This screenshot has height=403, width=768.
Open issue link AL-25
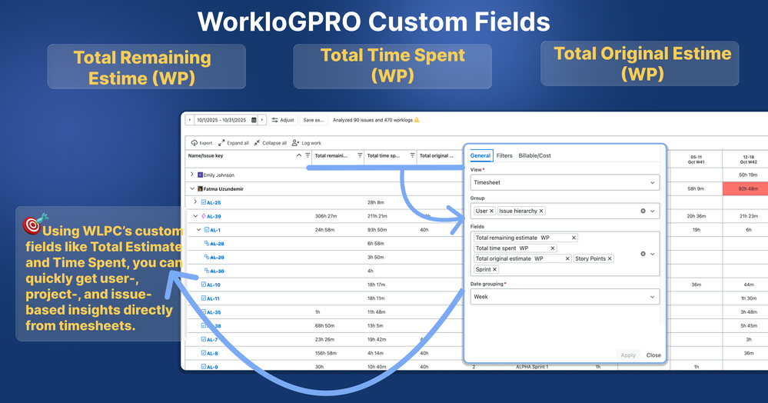[214, 202]
